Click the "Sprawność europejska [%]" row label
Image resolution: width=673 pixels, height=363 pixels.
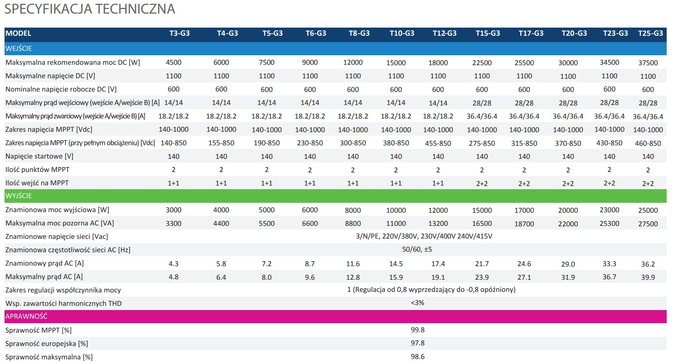47,344
